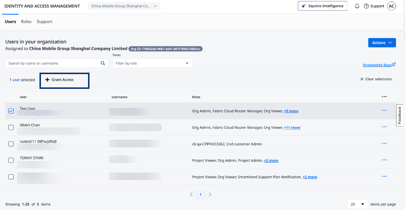This screenshot has width=406, height=210.
Task: Click the Support link in the header
Action: (x=377, y=6)
